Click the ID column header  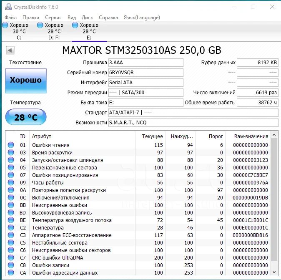(23, 136)
